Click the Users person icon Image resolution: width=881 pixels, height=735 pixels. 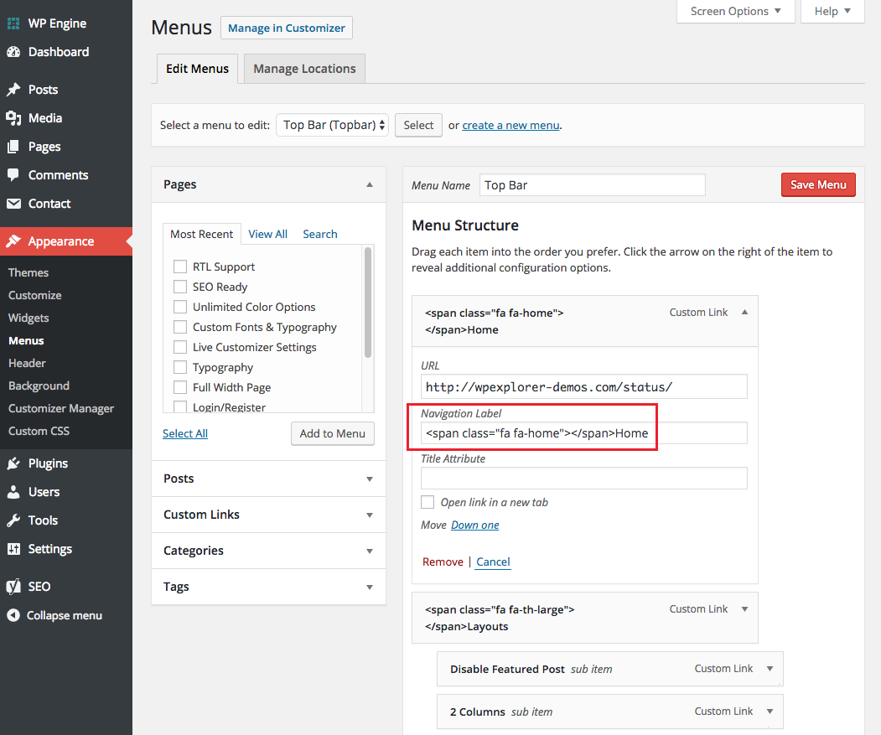point(13,492)
